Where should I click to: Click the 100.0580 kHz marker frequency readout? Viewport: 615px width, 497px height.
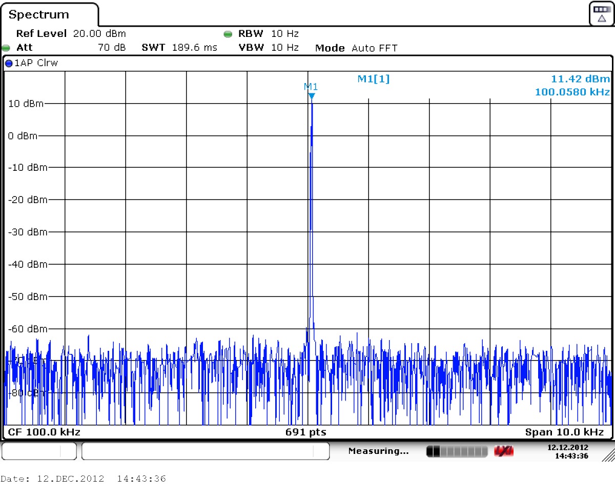click(x=572, y=92)
